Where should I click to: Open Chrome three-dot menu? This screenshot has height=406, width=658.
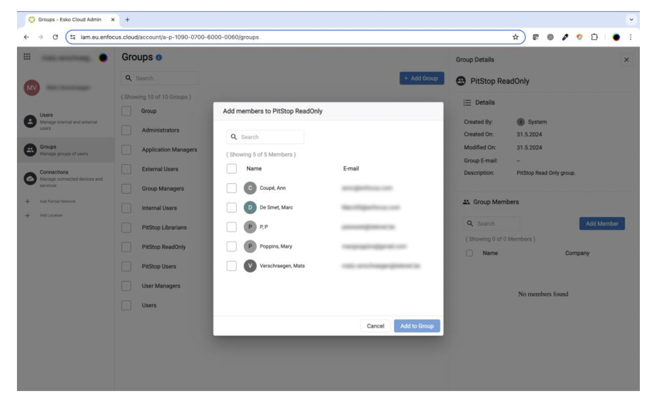(x=630, y=37)
